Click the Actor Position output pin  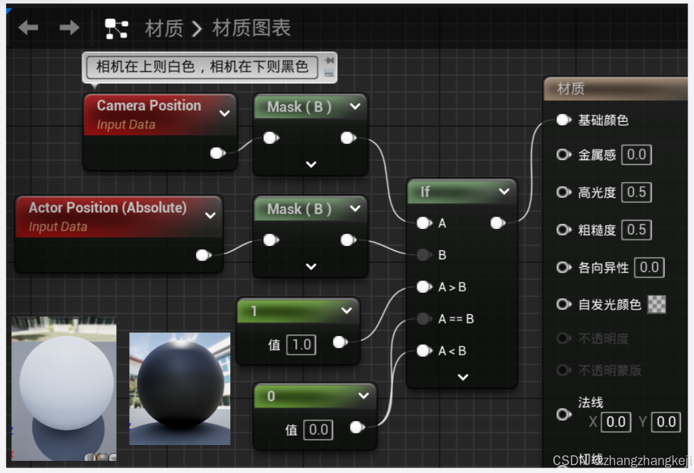(x=203, y=255)
